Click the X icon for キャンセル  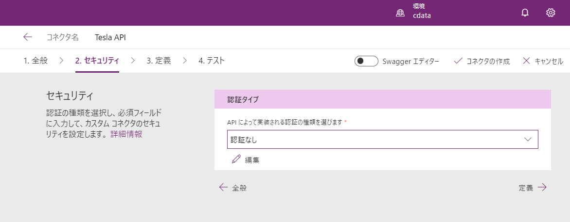[526, 61]
